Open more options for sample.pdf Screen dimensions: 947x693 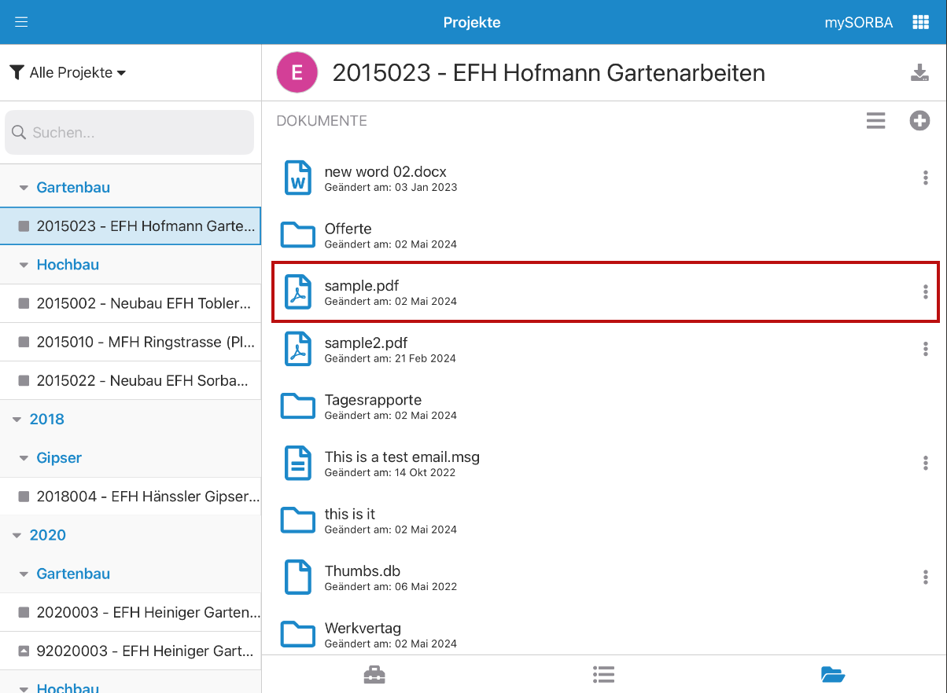click(x=925, y=292)
